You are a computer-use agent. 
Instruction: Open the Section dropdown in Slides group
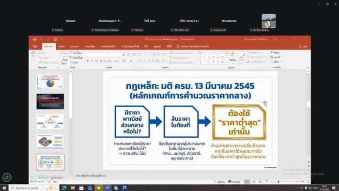[x=75, y=63]
